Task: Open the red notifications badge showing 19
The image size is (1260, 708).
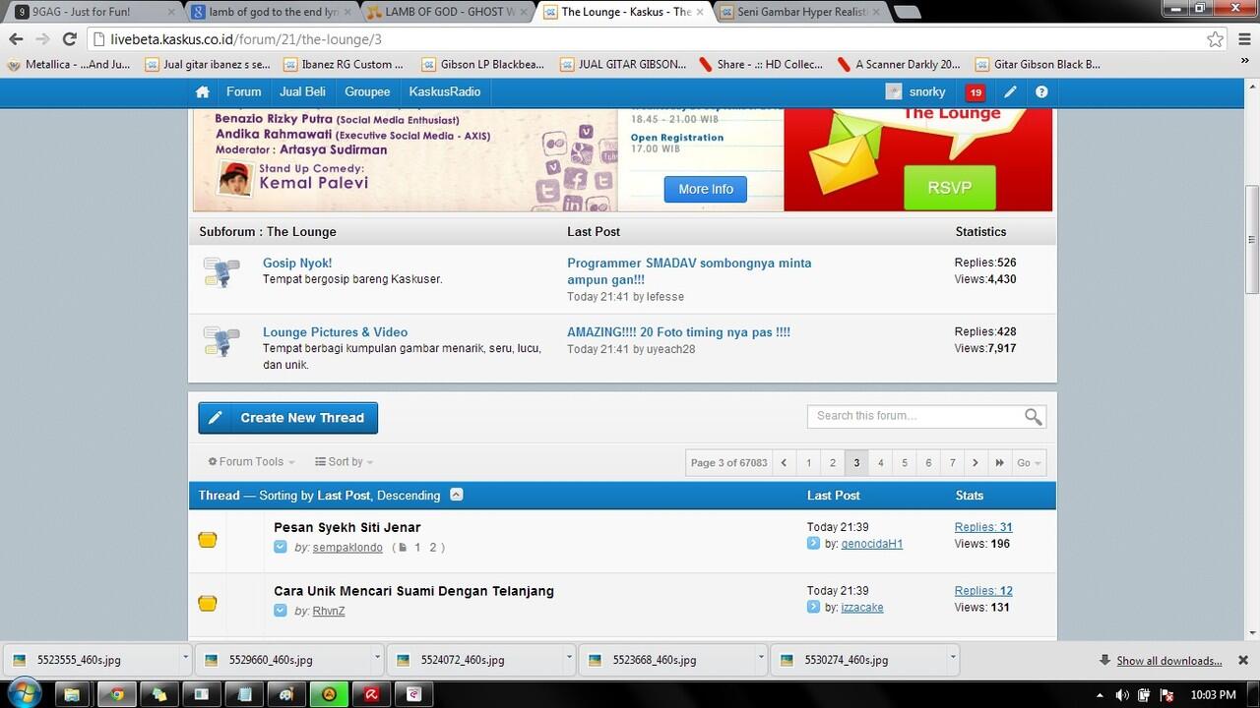Action: [975, 92]
